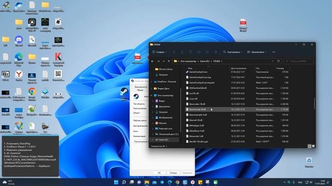332x186 pixels.
Task: Click the refresh icon beside the address bar
Action: (279, 61)
